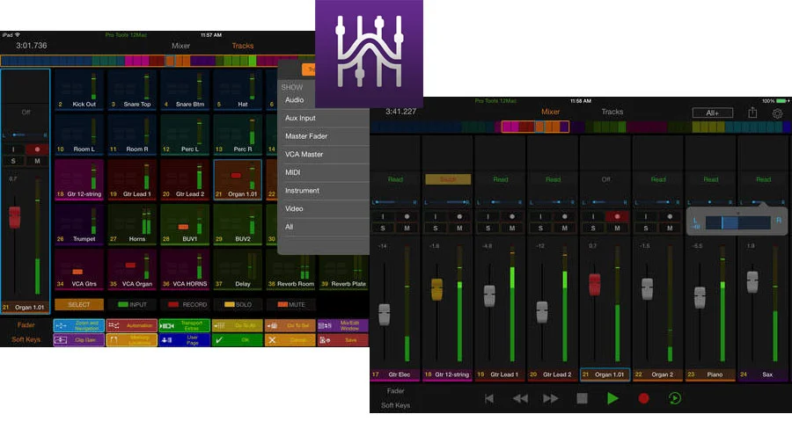Click the Rewind transport button

pos(520,398)
